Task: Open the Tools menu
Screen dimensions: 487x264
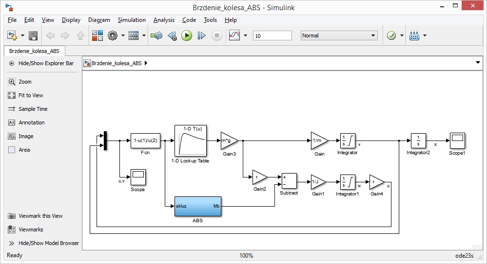Action: (210, 20)
